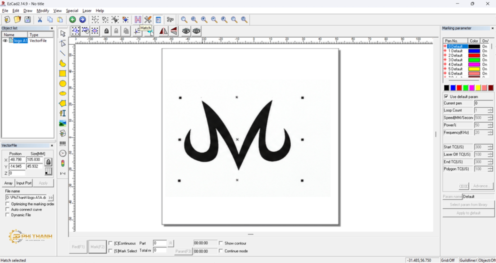Pick the yellow swatch in pen palette
Viewport: 496px width, 263px height.
click(478, 88)
